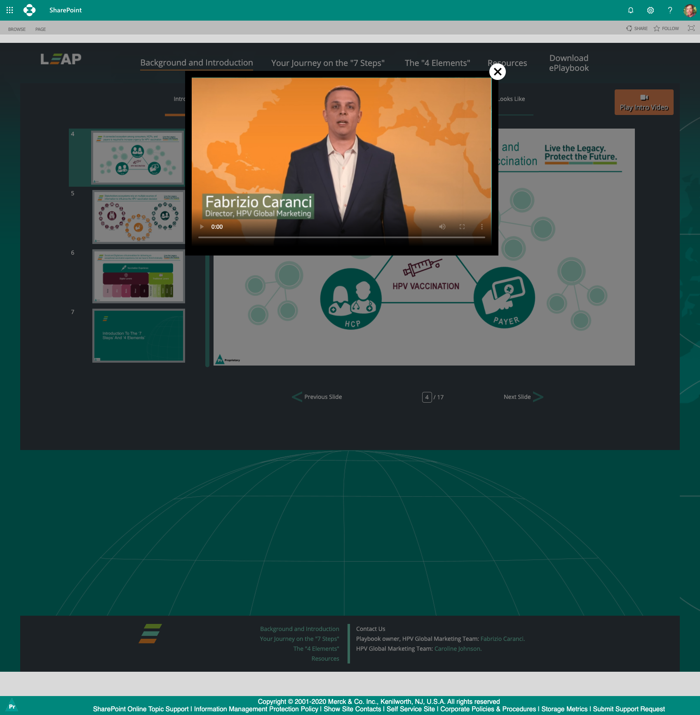Go back with Previous Slide arrow
700x715 pixels.
pyautogui.click(x=297, y=397)
